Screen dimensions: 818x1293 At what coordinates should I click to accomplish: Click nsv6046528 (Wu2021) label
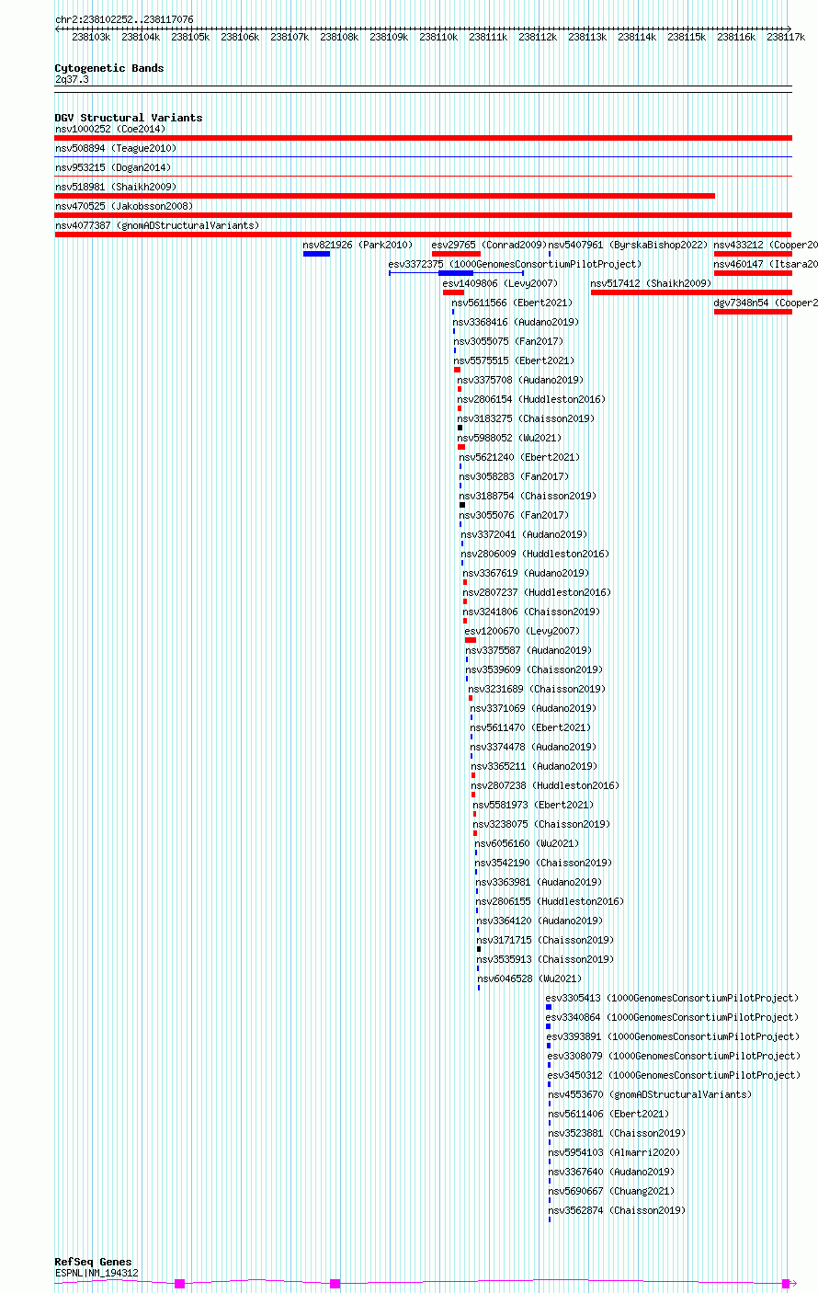point(529,978)
